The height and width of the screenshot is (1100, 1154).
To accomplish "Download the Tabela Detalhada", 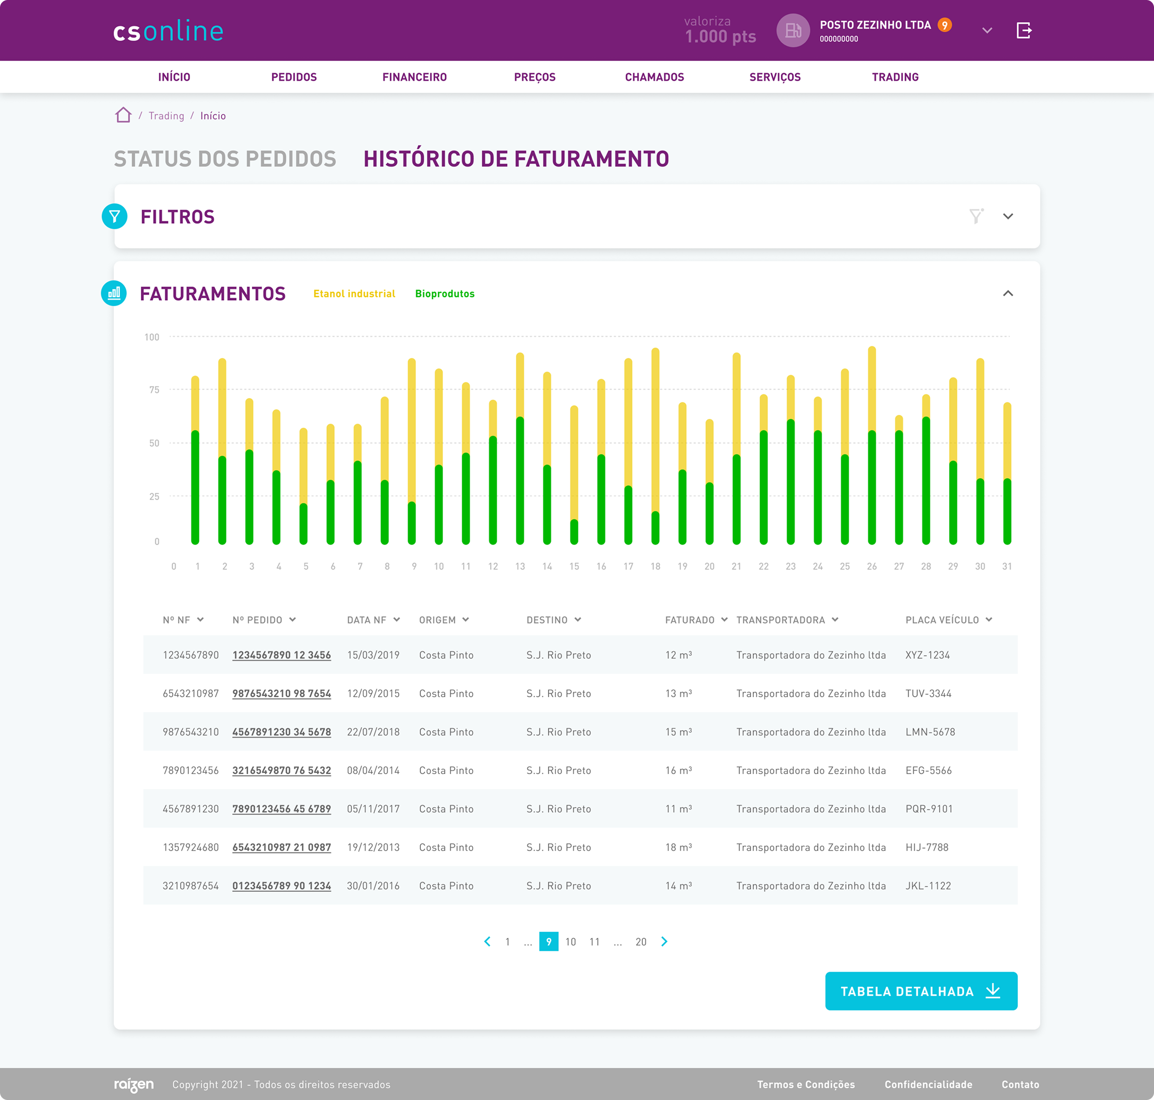I will tap(921, 991).
